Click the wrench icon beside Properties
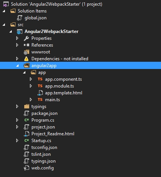161x177 pixels. (x=26, y=38)
